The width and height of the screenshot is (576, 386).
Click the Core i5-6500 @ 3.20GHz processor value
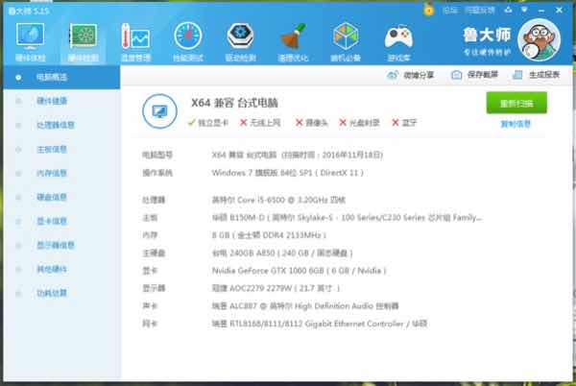[278, 200]
